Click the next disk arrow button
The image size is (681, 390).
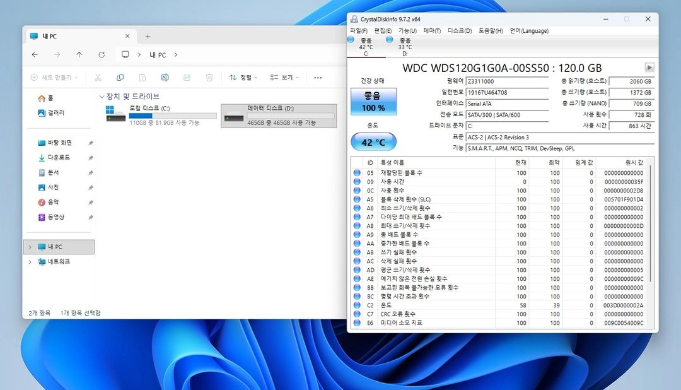coord(649,68)
